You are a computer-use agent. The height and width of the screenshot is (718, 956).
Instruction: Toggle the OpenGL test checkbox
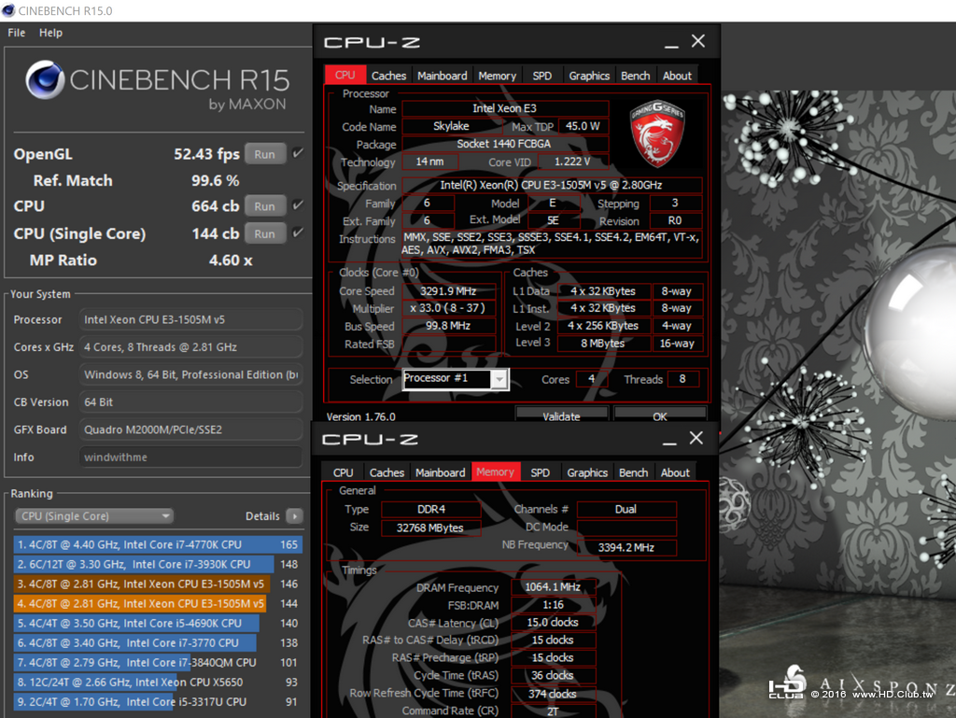click(x=298, y=153)
